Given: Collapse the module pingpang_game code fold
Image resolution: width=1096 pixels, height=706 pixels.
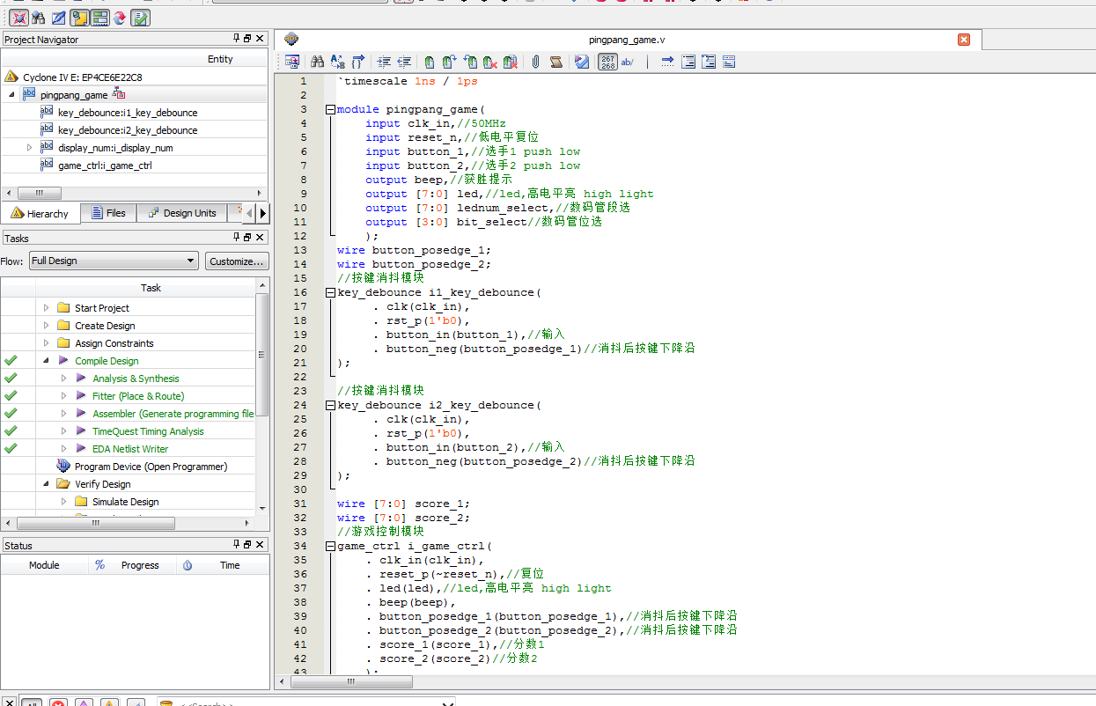Looking at the screenshot, I should point(330,110).
